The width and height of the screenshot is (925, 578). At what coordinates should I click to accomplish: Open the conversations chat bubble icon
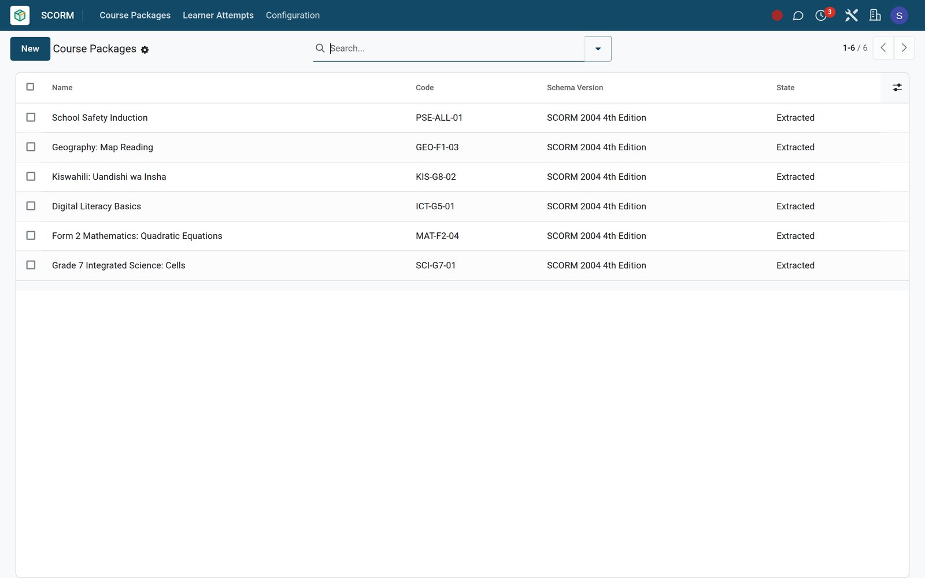click(798, 16)
